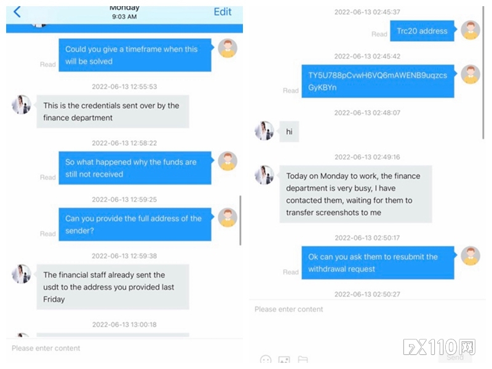Select the TY5U788p wallet address message bubble
This screenshot has height=369, width=492.
point(378,81)
